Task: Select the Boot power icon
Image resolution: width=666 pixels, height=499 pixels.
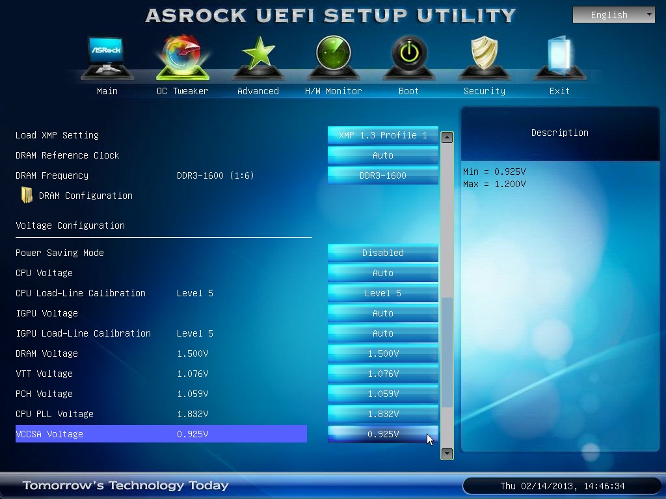Action: [x=409, y=57]
